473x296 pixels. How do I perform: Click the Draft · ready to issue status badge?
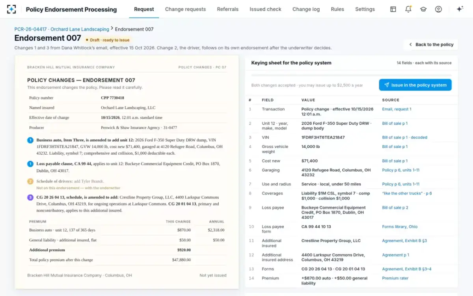107,40
